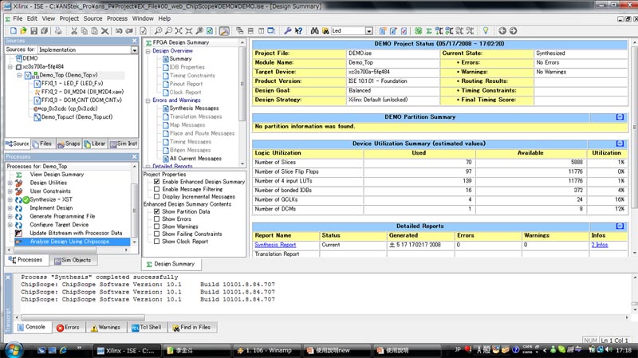Switch to the Errors transcript tab
The image size is (638, 358).
click(x=68, y=327)
